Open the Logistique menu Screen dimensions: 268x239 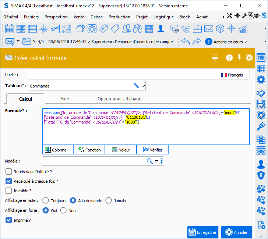pos(163,17)
